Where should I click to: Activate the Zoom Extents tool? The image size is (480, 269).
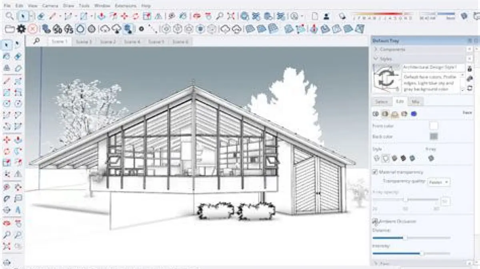[231, 16]
